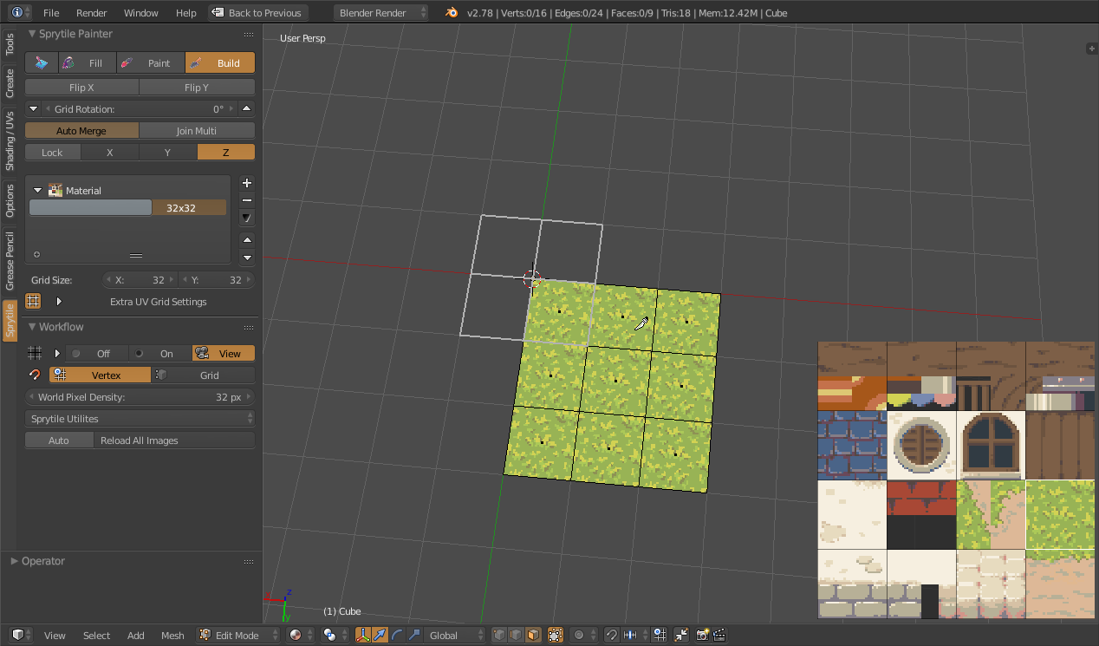Set the X normal axis

[110, 153]
